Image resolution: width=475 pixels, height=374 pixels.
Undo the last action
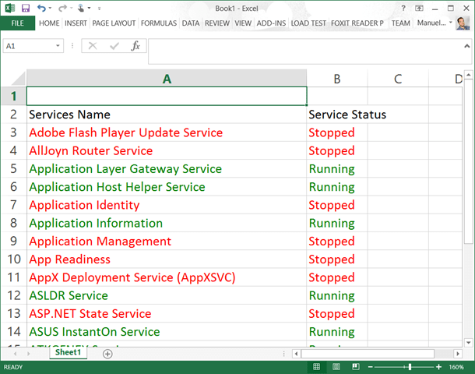41,9
